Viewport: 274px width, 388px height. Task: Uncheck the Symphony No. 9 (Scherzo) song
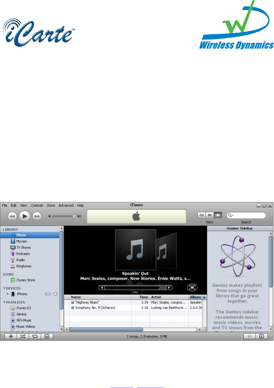73,308
